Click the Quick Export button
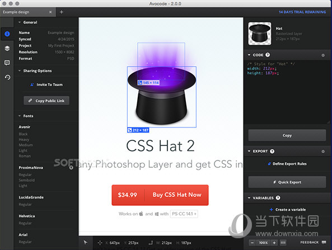The height and width of the screenshot is (250, 332). tap(287, 182)
